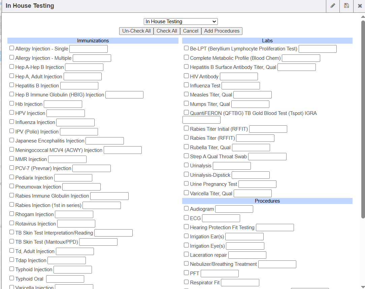Click the floppy disk save icon
This screenshot has height=289, width=365.
pos(346,6)
